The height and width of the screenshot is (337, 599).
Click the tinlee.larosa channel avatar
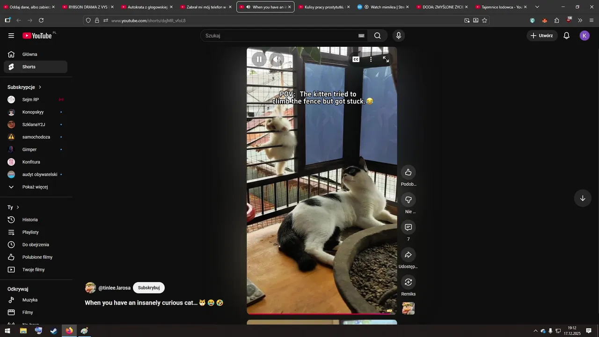(90, 288)
